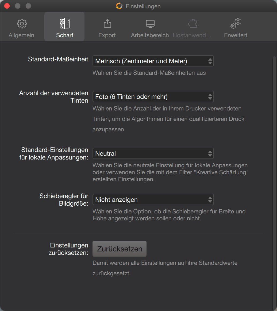Click 'Wählen Sie die Standard-Maßeinheiten aus' hint
Screen dimensions: 277x311
[149, 73]
